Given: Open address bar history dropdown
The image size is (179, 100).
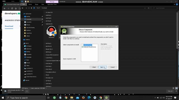Looking at the screenshot, I should pyautogui.click(x=145, y=8).
